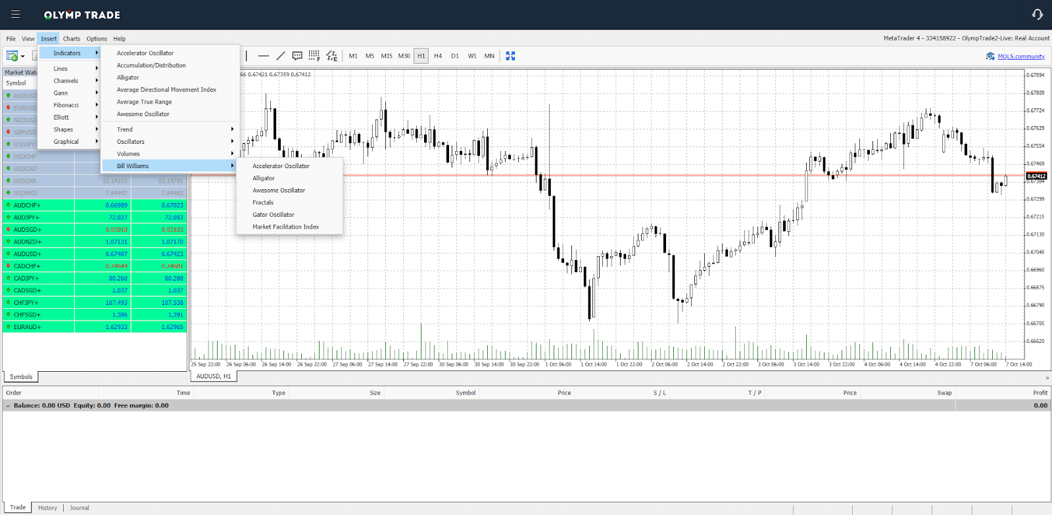Select the horizontal line drawing tool

pos(264,56)
